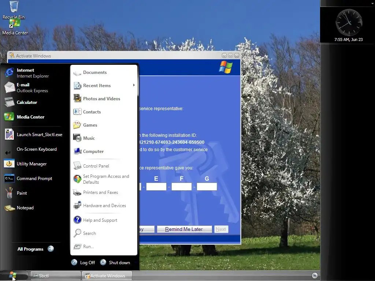The height and width of the screenshot is (281, 375).
Task: Click round icon at taskbar right end
Action: pos(315,276)
